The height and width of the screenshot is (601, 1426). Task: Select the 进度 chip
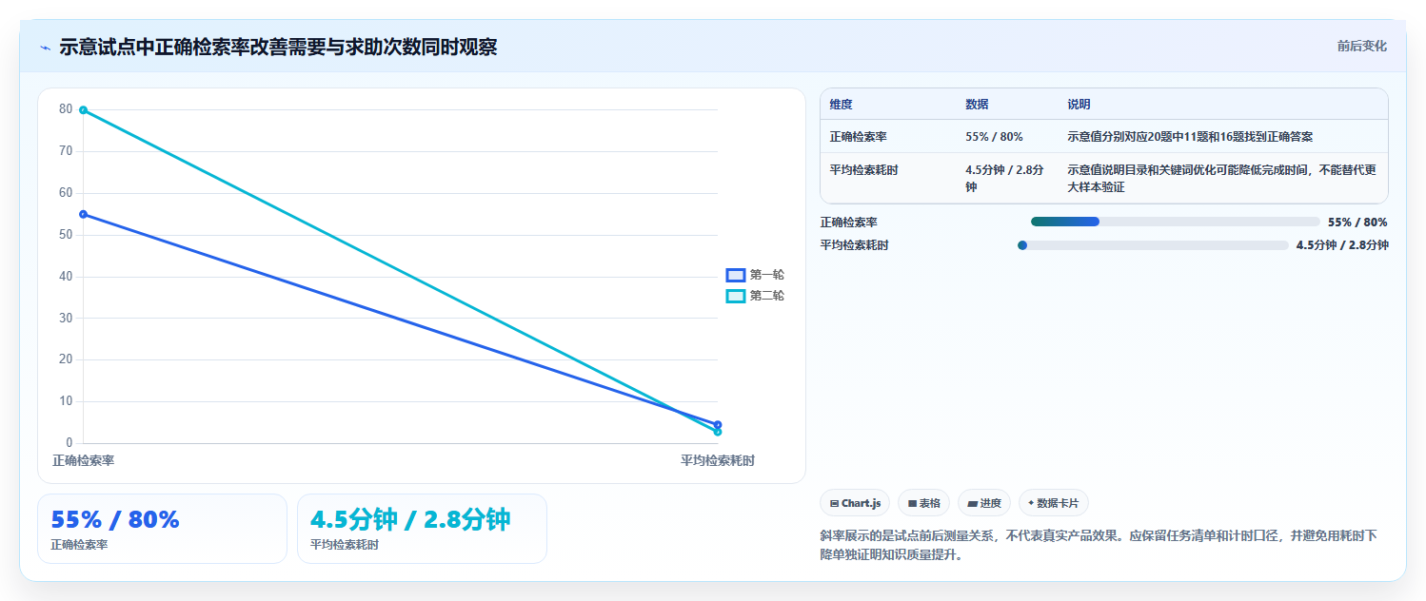pos(984,503)
